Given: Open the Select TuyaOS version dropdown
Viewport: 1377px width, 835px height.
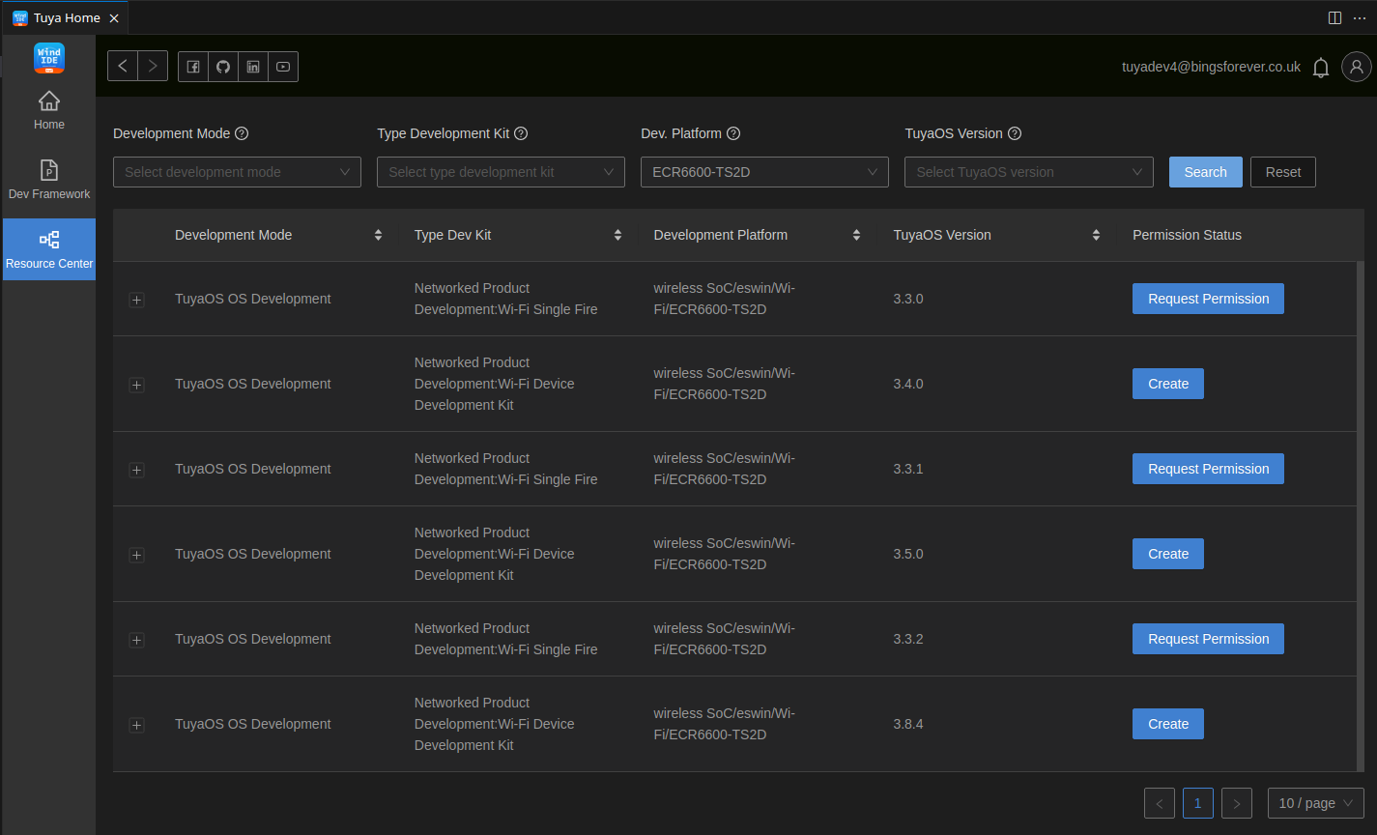Looking at the screenshot, I should [1029, 172].
